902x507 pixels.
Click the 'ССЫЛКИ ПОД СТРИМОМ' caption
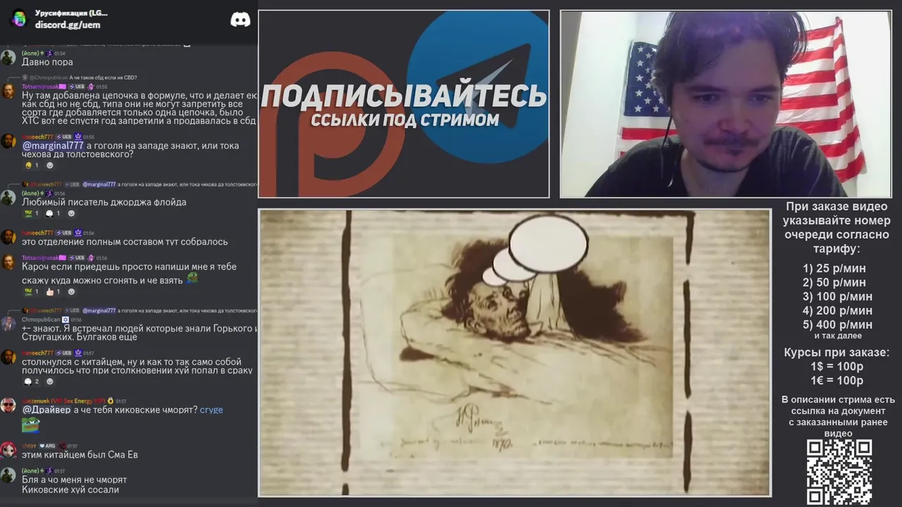(405, 120)
